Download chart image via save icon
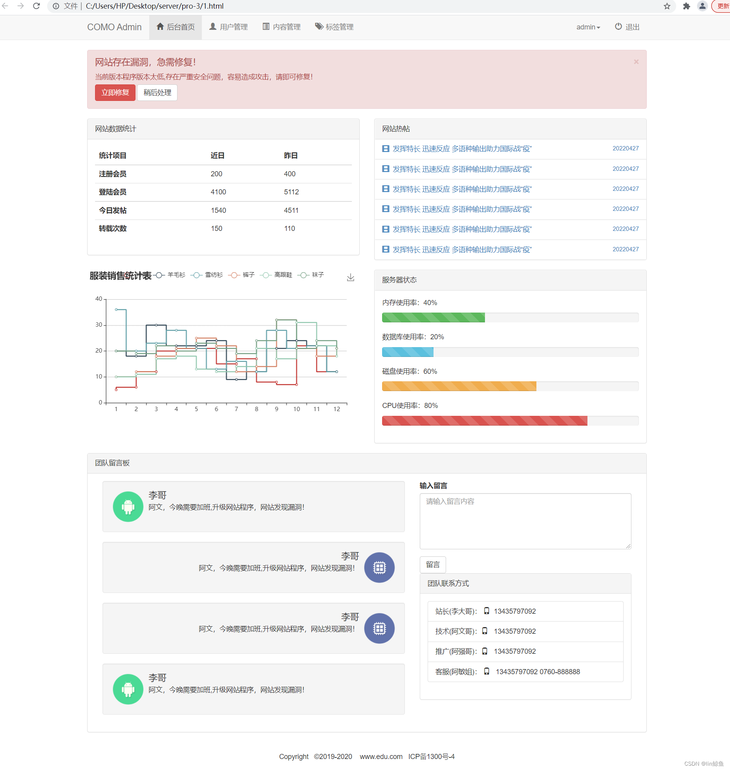Viewport: 730px width, 770px height. click(351, 278)
